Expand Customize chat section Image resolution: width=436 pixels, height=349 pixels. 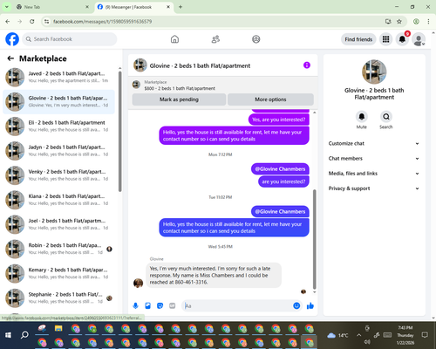(x=374, y=143)
